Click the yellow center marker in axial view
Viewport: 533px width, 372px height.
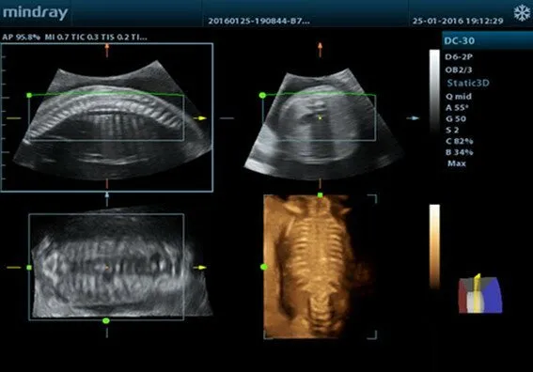[320, 117]
